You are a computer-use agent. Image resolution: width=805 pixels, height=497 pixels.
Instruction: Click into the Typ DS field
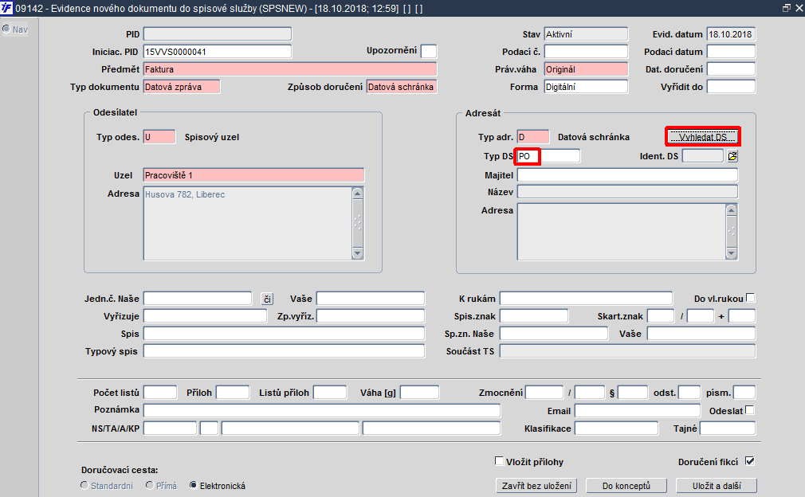[x=548, y=156]
